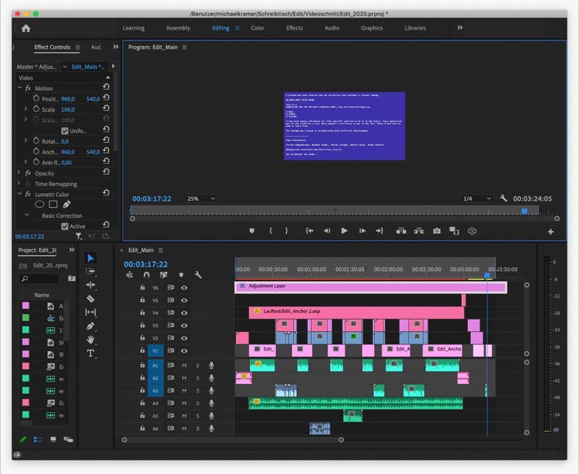
Task: Select the Razor tool
Action: click(90, 299)
